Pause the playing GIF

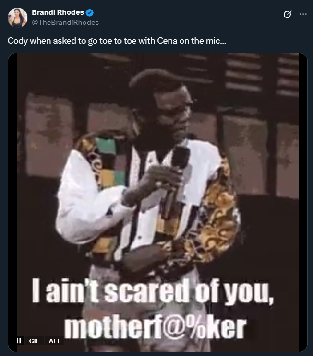click(x=19, y=341)
